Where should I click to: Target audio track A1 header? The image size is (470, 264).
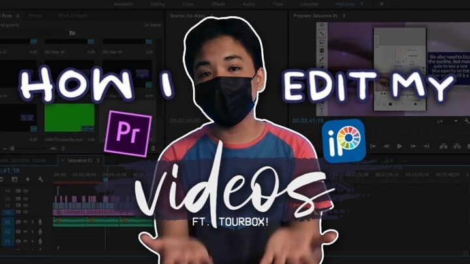7,222
